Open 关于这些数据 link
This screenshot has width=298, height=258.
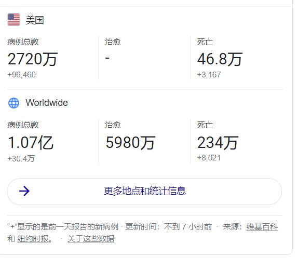pos(91,239)
